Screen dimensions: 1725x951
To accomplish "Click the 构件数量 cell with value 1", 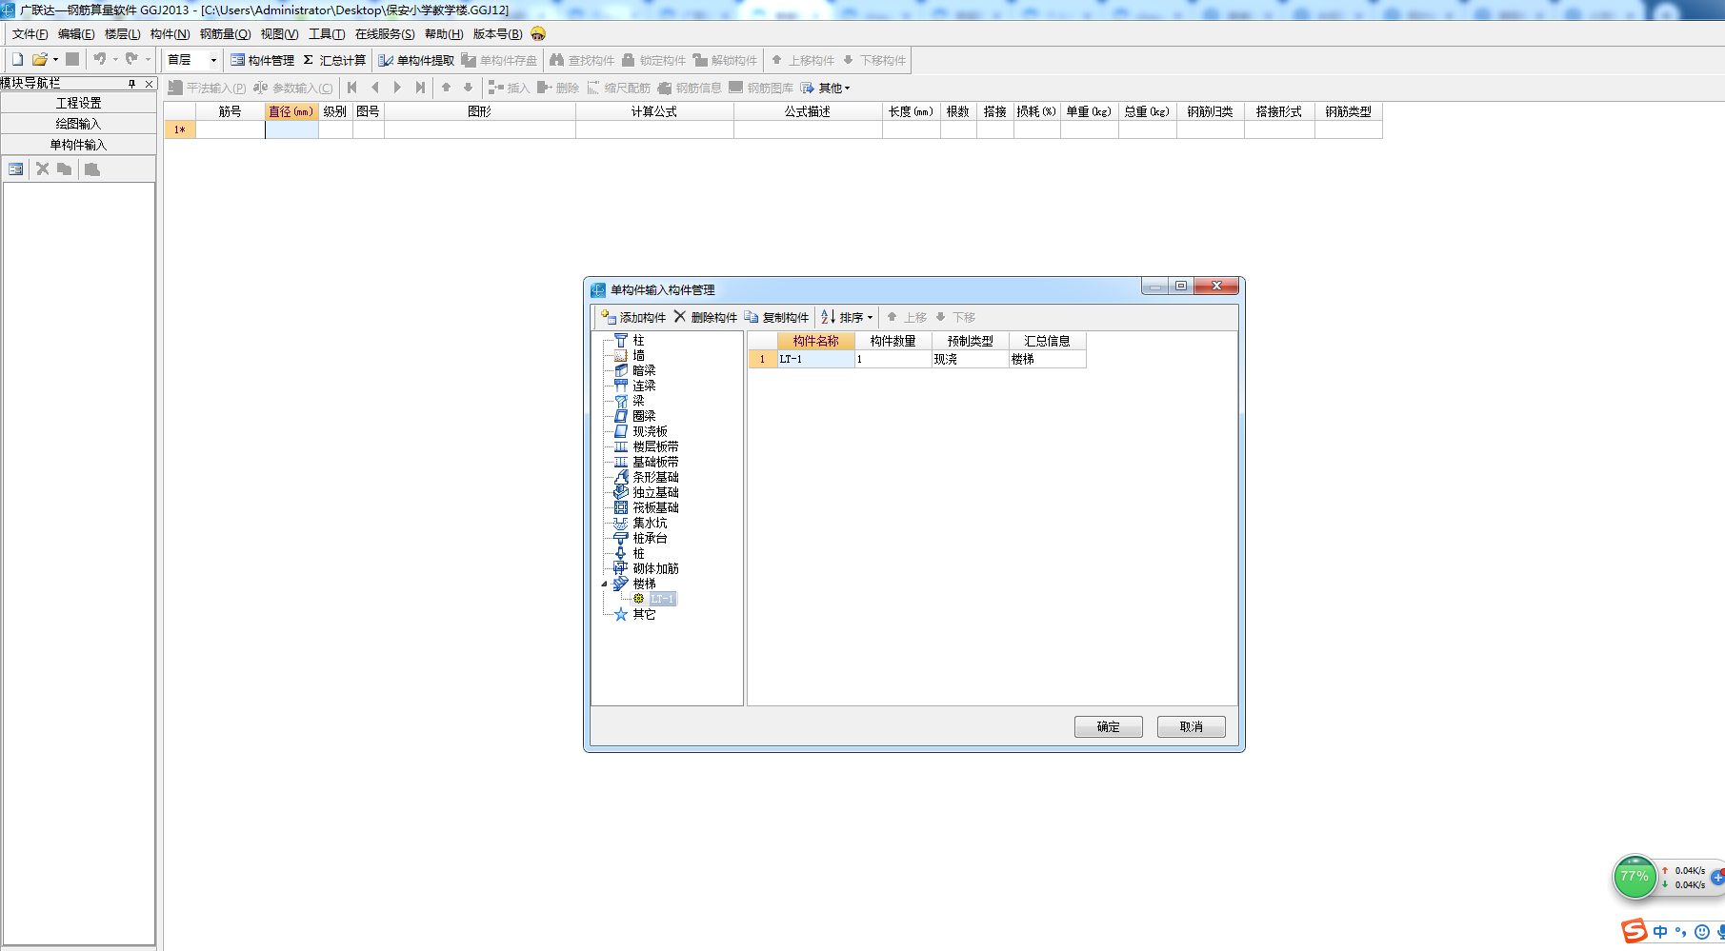I will pyautogui.click(x=893, y=359).
